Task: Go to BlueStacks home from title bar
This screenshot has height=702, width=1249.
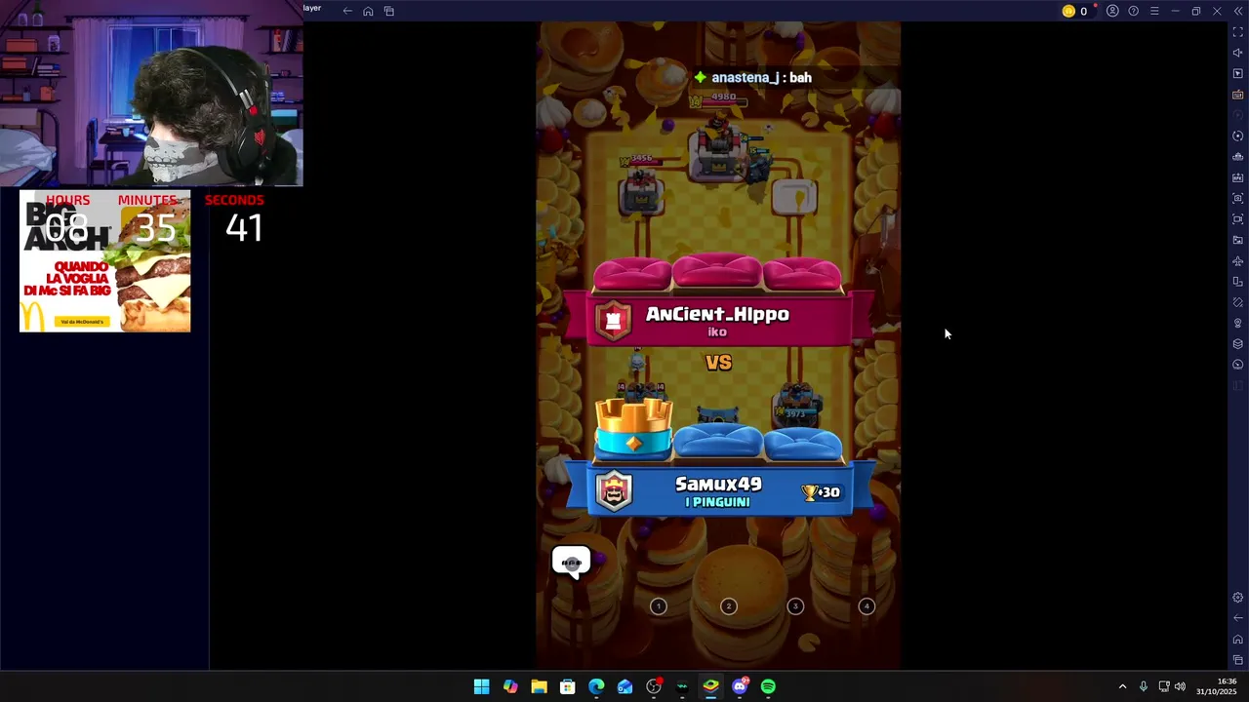Action: [368, 11]
